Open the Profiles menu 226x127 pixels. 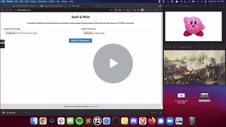[52, 1]
